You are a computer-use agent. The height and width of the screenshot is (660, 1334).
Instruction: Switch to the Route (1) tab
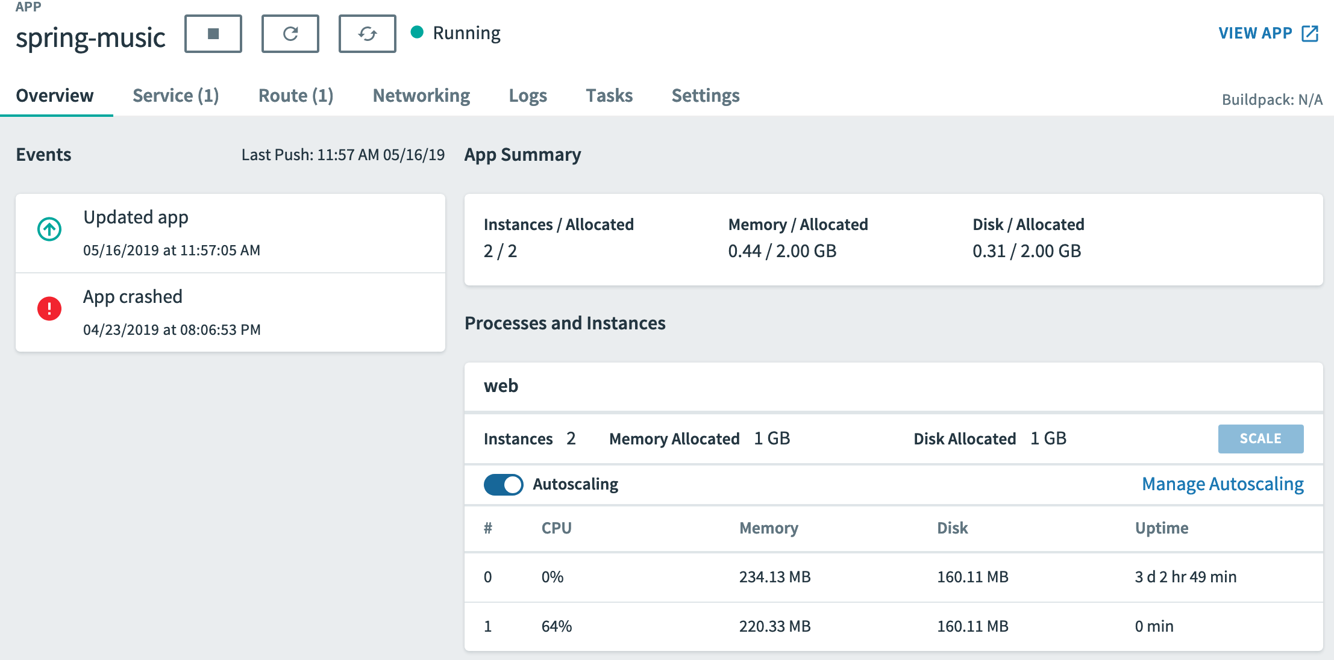pos(295,95)
